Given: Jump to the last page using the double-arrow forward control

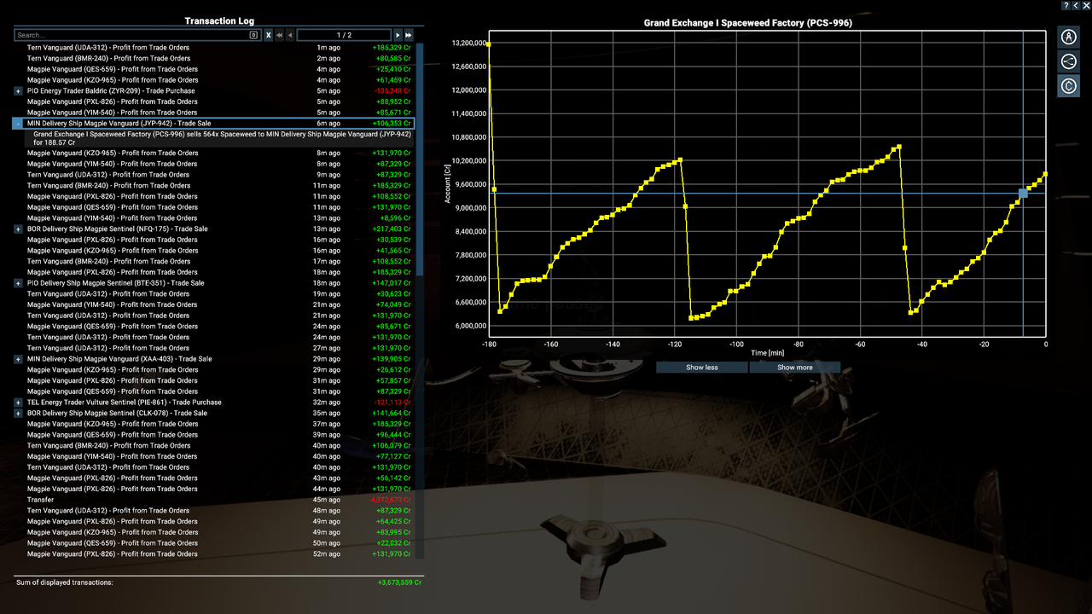Looking at the screenshot, I should [x=409, y=35].
